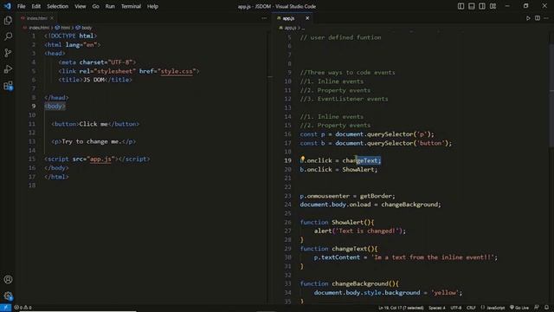Image resolution: width=554 pixels, height=312 pixels.
Task: Click 'Click me' button text in index.html
Action: tap(93, 124)
